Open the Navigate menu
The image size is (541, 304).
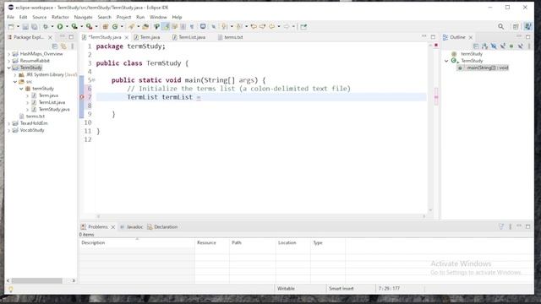coord(83,17)
